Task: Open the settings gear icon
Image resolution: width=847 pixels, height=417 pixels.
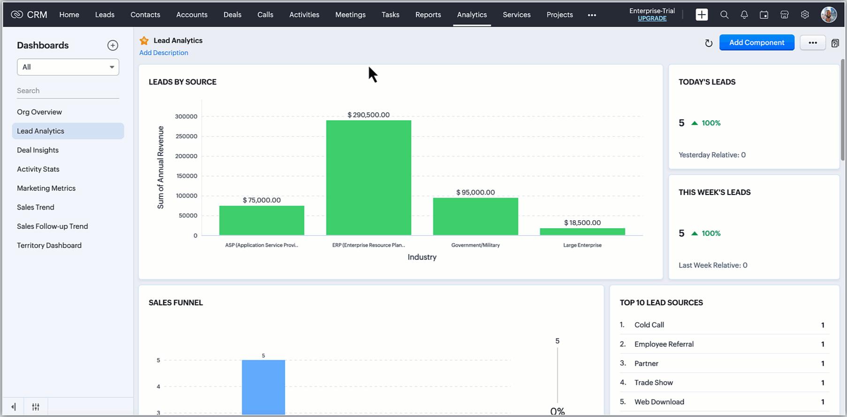Action: click(805, 15)
